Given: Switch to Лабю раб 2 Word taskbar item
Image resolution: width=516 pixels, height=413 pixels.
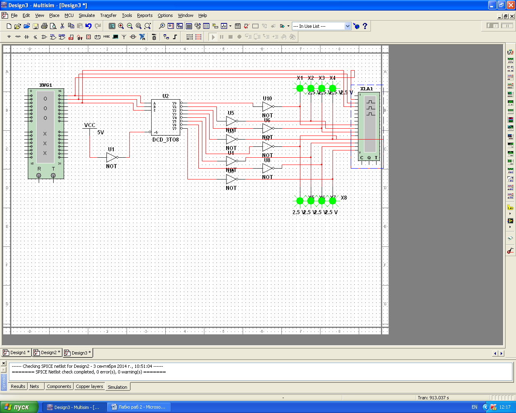Looking at the screenshot, I should pyautogui.click(x=139, y=407).
